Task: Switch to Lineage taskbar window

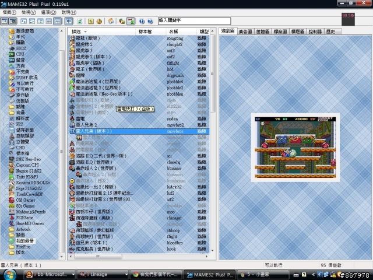Action: point(103,275)
